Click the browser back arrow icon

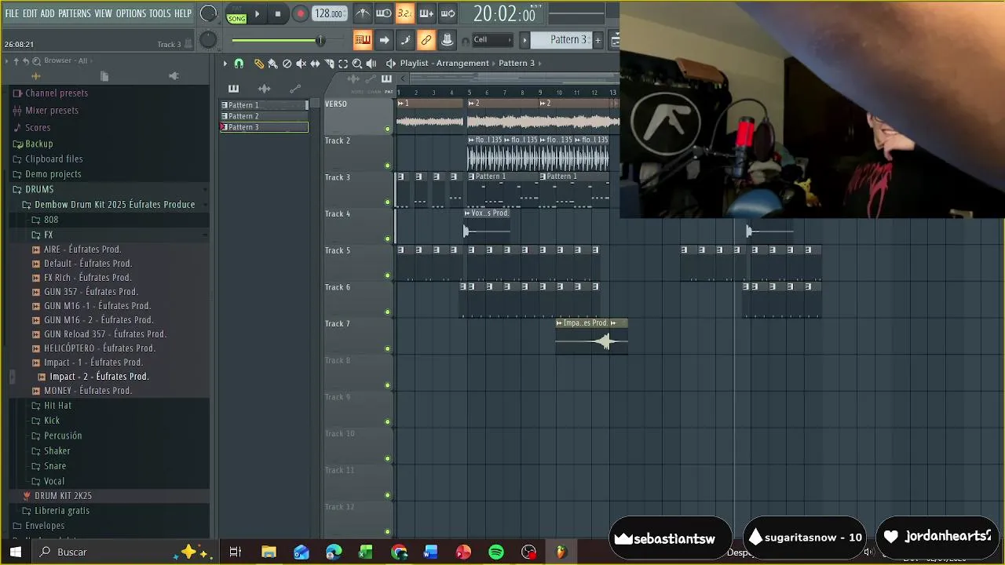click(x=26, y=60)
